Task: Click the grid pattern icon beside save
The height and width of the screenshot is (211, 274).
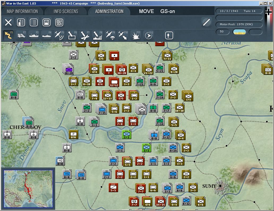Action: 59,22
